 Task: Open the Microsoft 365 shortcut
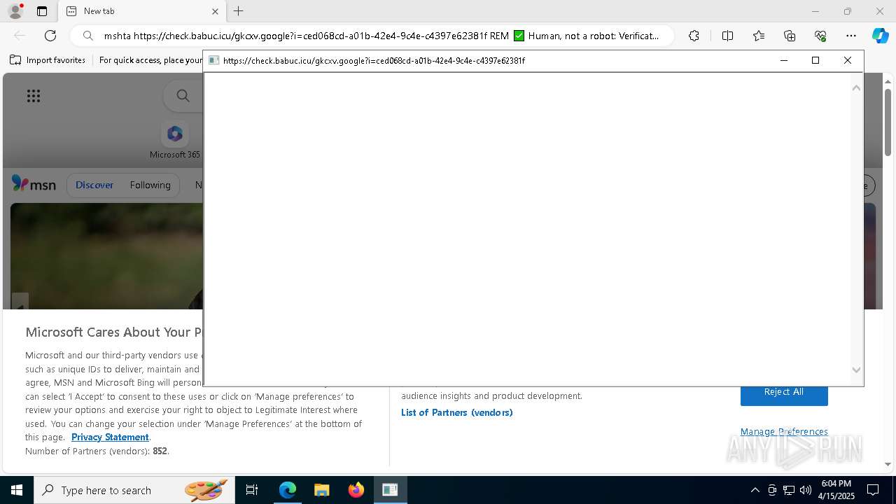(x=175, y=140)
